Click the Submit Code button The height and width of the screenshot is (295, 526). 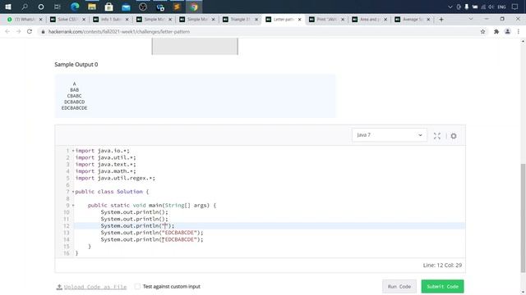(x=442, y=286)
